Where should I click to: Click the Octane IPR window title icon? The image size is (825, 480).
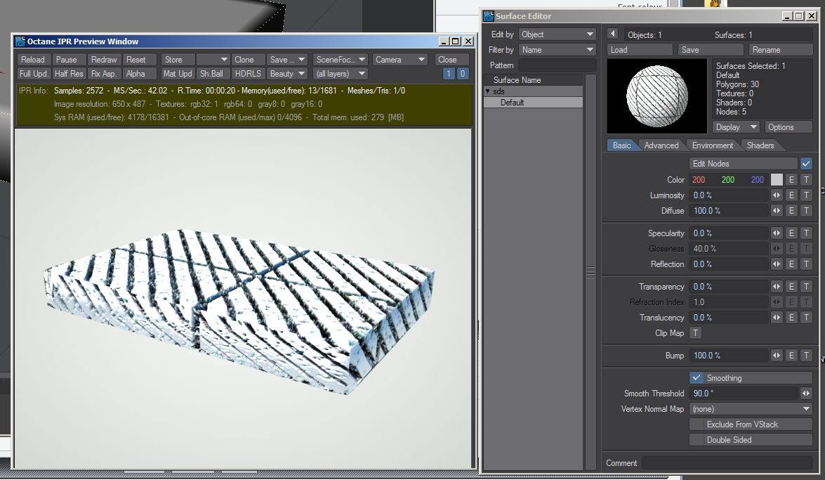pos(20,41)
